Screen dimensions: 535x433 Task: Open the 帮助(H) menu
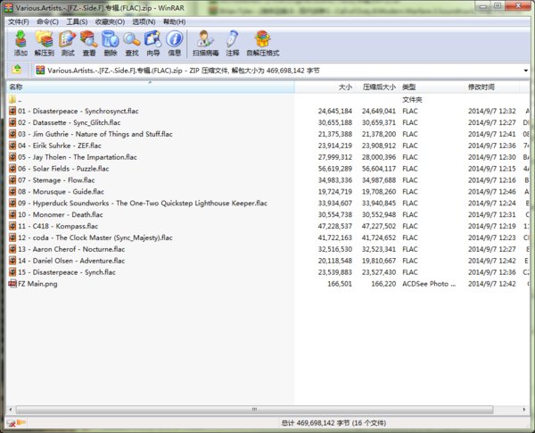click(175, 21)
